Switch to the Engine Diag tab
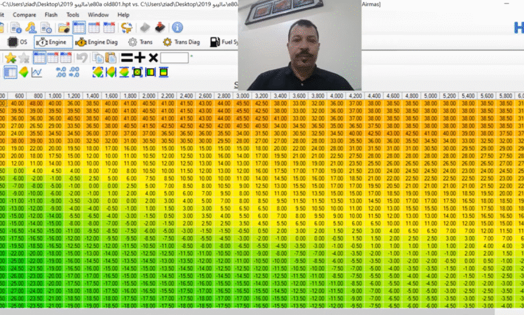 tap(97, 42)
